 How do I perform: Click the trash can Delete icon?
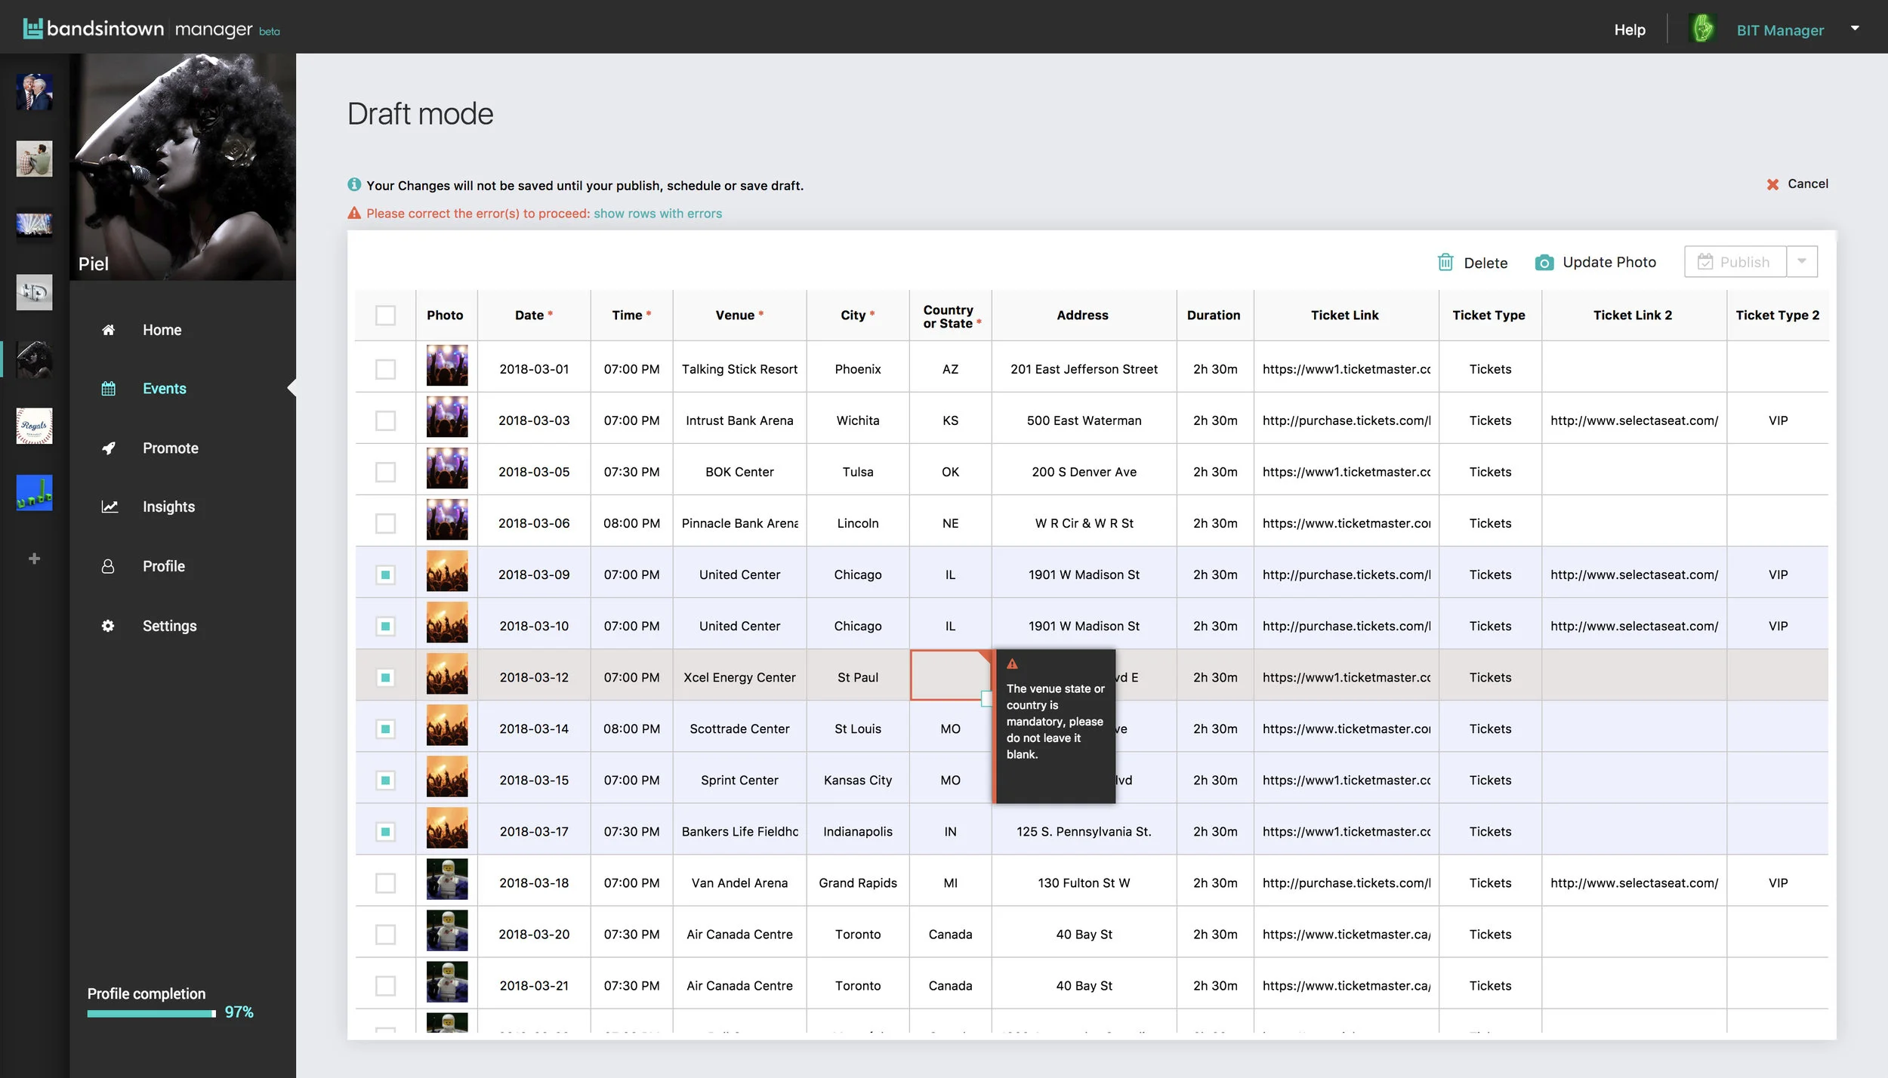pyautogui.click(x=1445, y=262)
